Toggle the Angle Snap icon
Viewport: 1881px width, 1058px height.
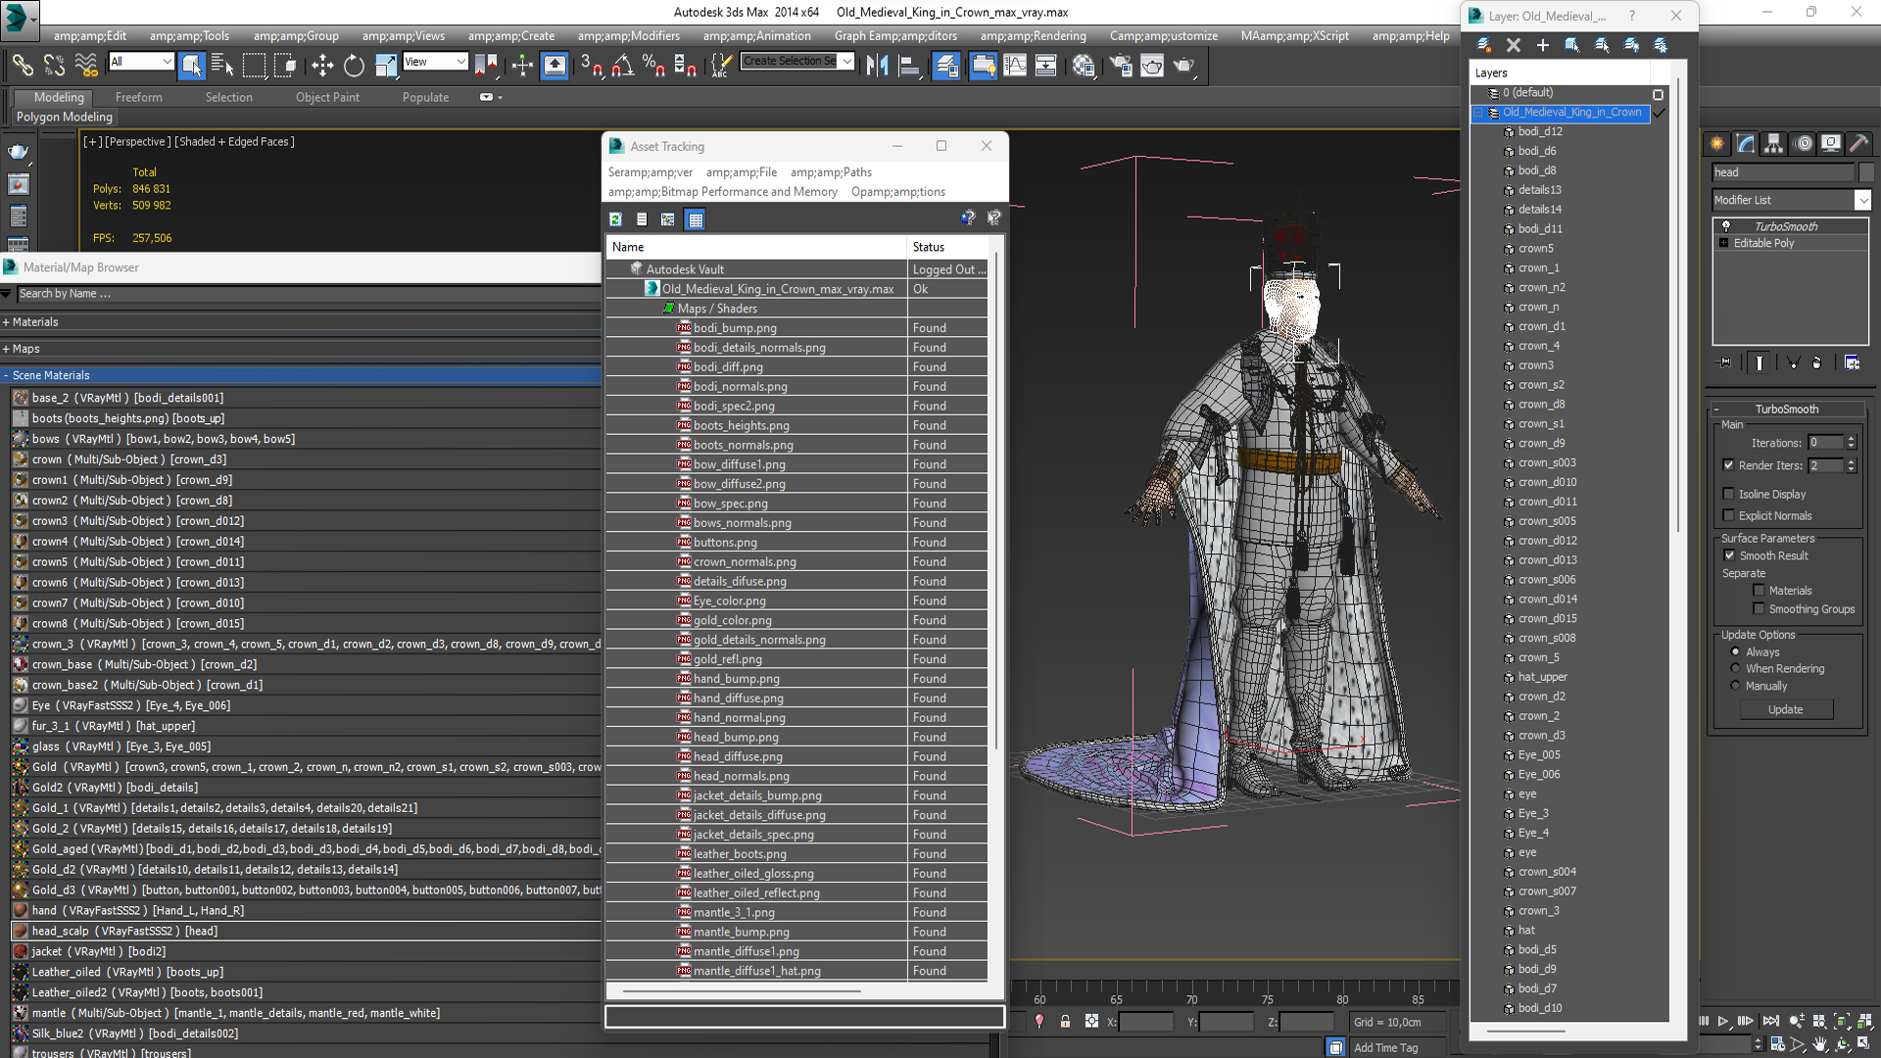tap(622, 65)
